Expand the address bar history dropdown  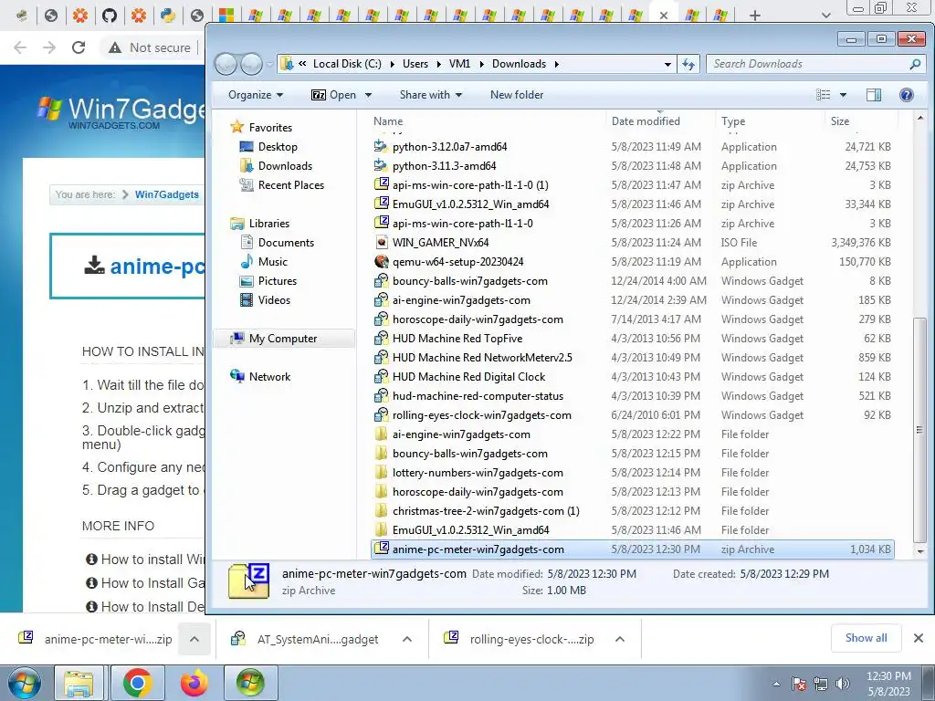(667, 64)
